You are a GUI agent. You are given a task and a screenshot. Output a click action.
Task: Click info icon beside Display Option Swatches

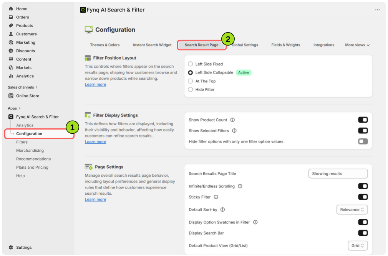pos(255,222)
